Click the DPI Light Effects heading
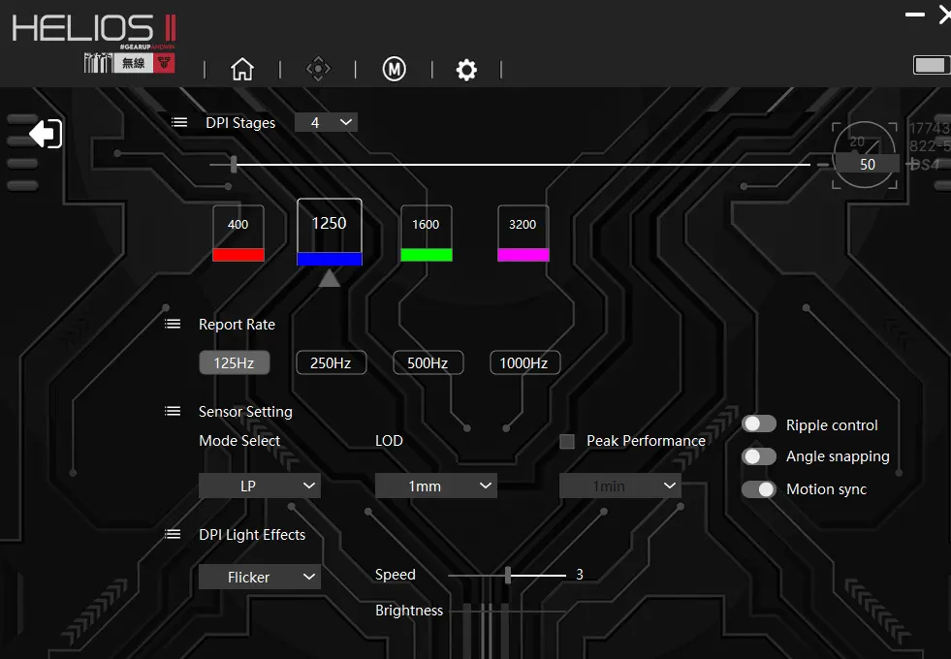951x659 pixels. [252, 535]
